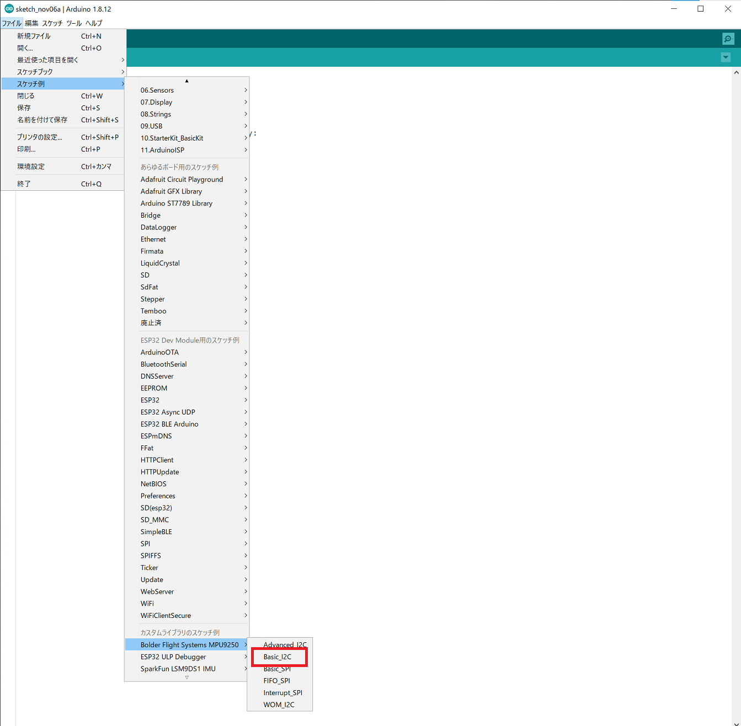The height and width of the screenshot is (726, 741).
Task: Open the Serial Monitor magnifier icon
Action: pos(728,39)
